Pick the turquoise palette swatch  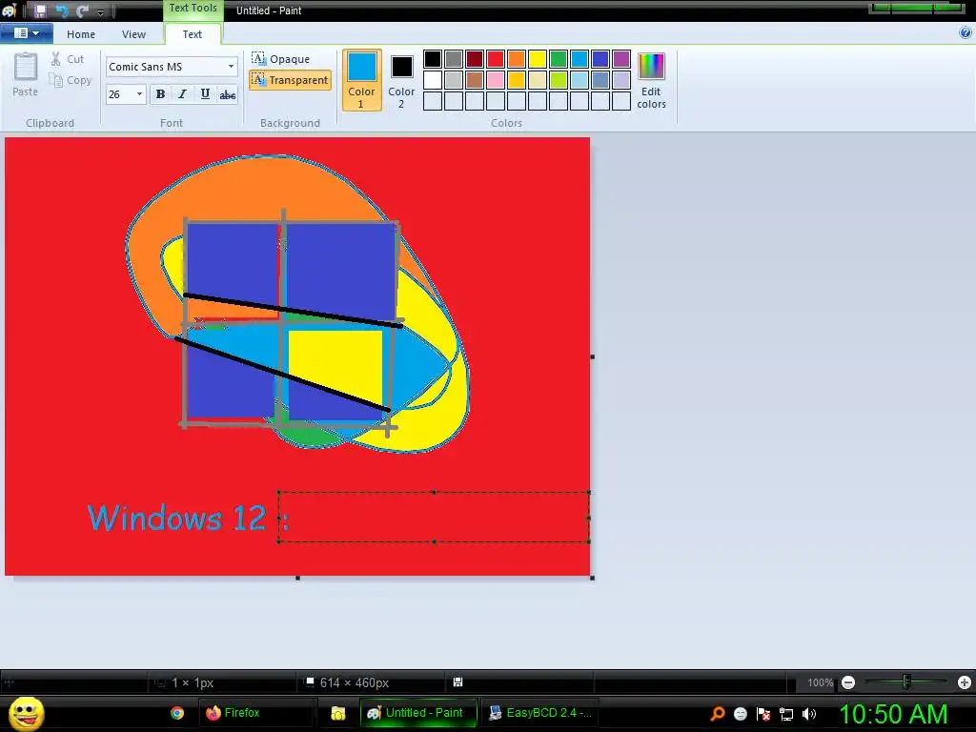(579, 59)
